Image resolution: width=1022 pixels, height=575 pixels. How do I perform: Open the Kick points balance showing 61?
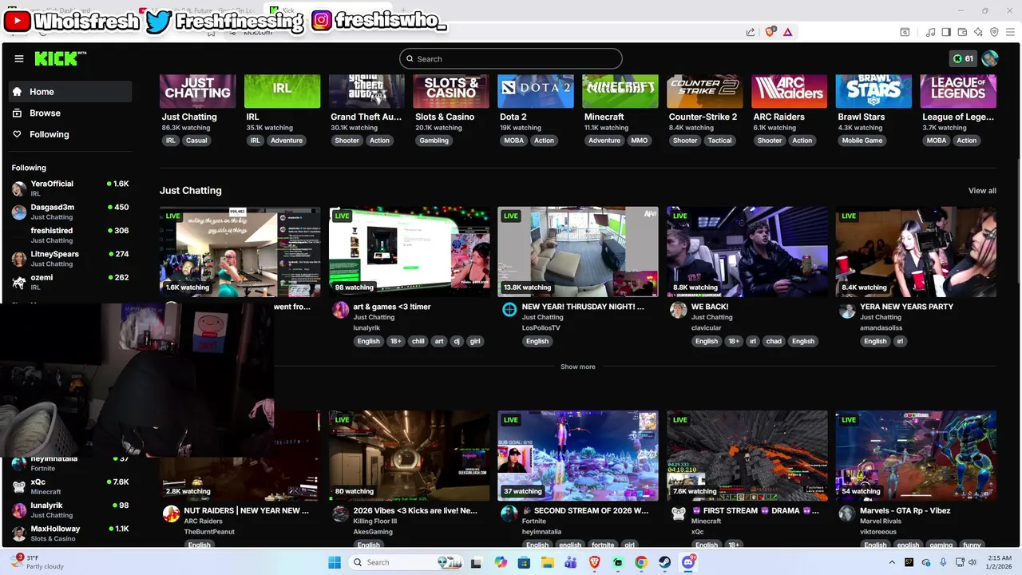[963, 58]
